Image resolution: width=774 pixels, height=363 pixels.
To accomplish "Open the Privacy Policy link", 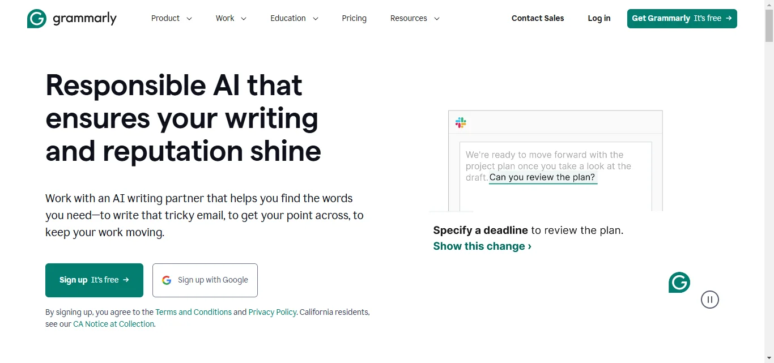I will point(272,311).
